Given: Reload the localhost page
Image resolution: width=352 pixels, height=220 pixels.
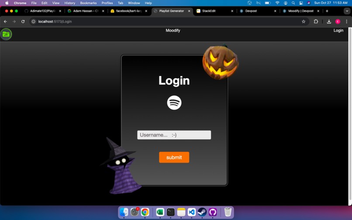Looking at the screenshot, I should click(x=23, y=21).
